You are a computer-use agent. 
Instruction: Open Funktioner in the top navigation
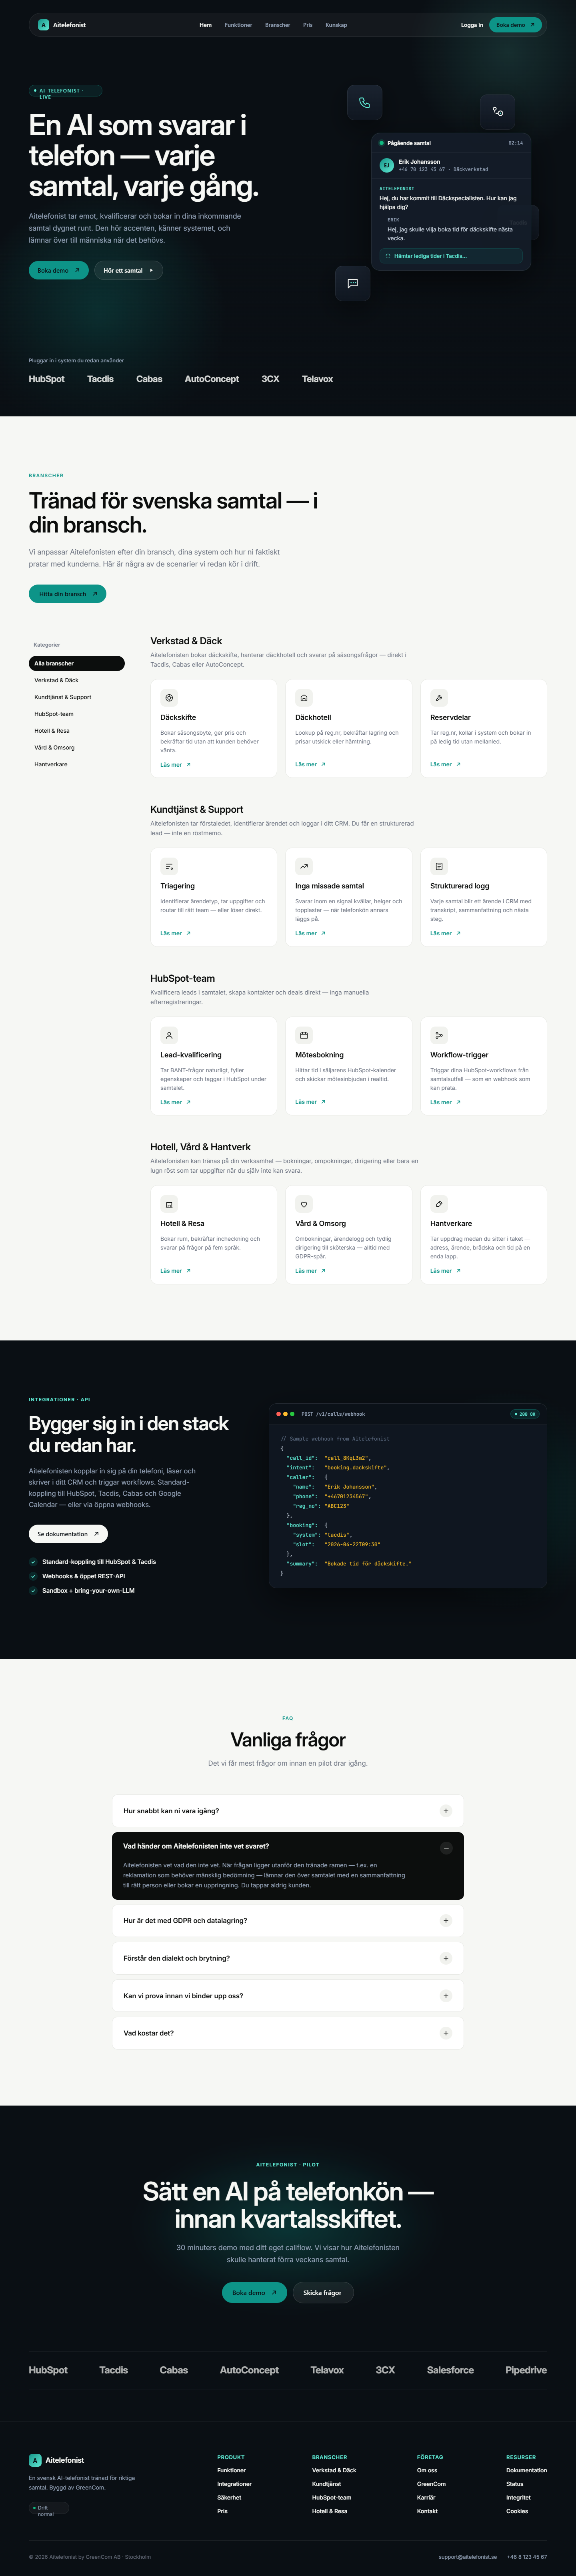238,25
